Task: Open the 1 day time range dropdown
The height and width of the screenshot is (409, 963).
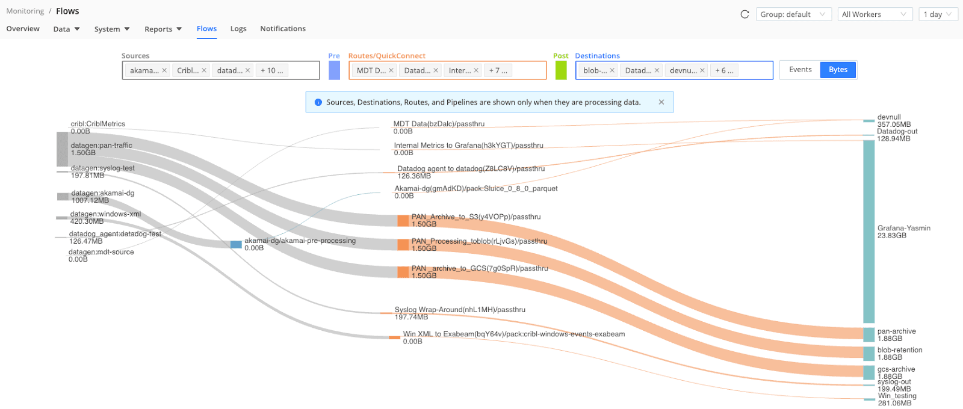Action: (x=937, y=14)
